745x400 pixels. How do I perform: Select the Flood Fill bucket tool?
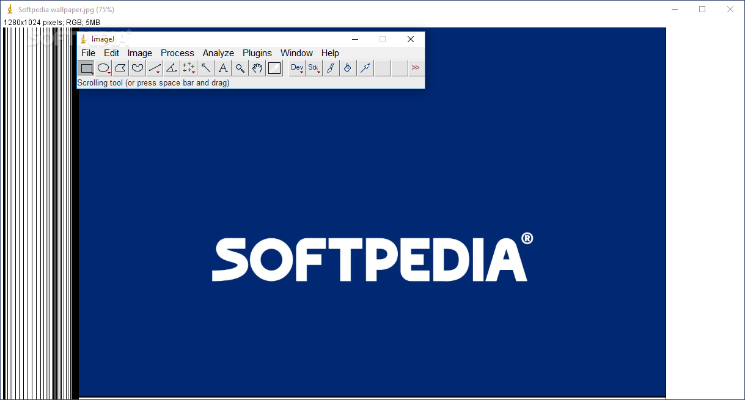click(348, 68)
